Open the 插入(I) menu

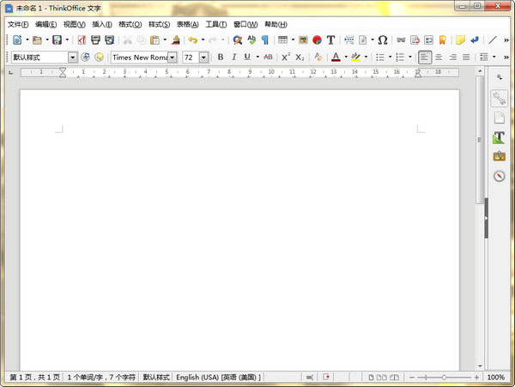(102, 24)
